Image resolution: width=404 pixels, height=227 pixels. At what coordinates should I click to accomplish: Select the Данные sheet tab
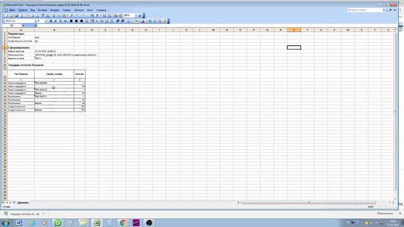pyautogui.click(x=23, y=202)
